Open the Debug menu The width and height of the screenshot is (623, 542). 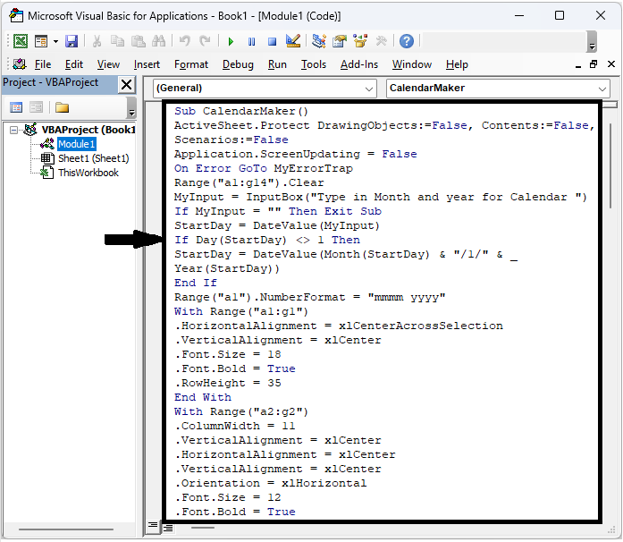click(x=238, y=64)
